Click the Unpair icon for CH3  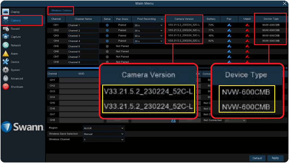pyautogui.click(x=247, y=36)
